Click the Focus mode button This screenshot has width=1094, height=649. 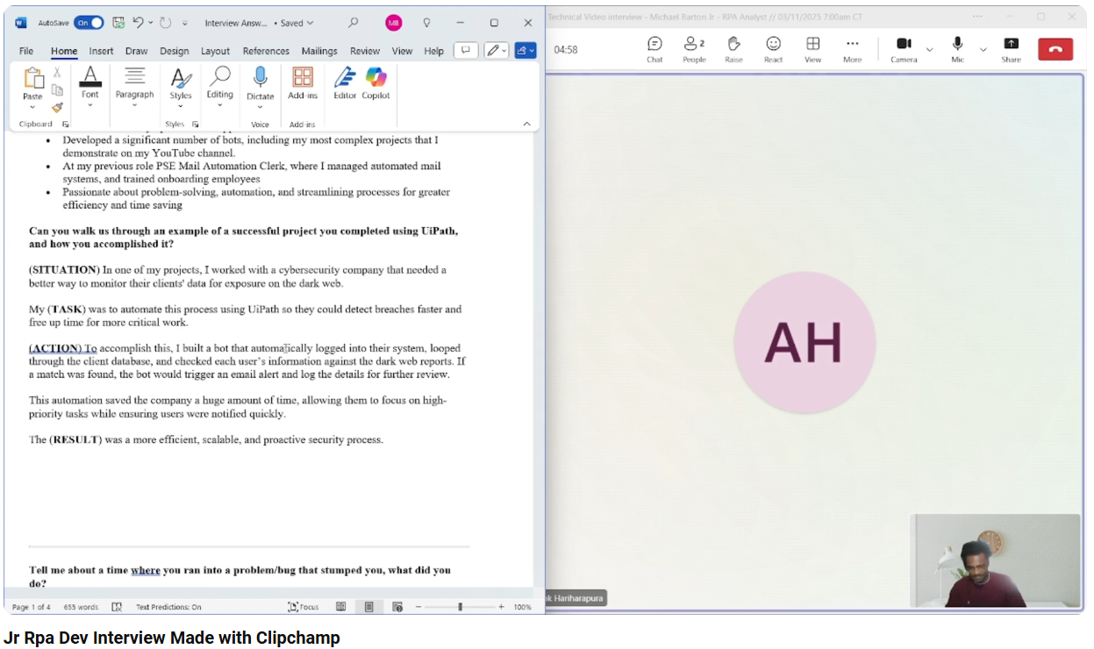tap(304, 607)
